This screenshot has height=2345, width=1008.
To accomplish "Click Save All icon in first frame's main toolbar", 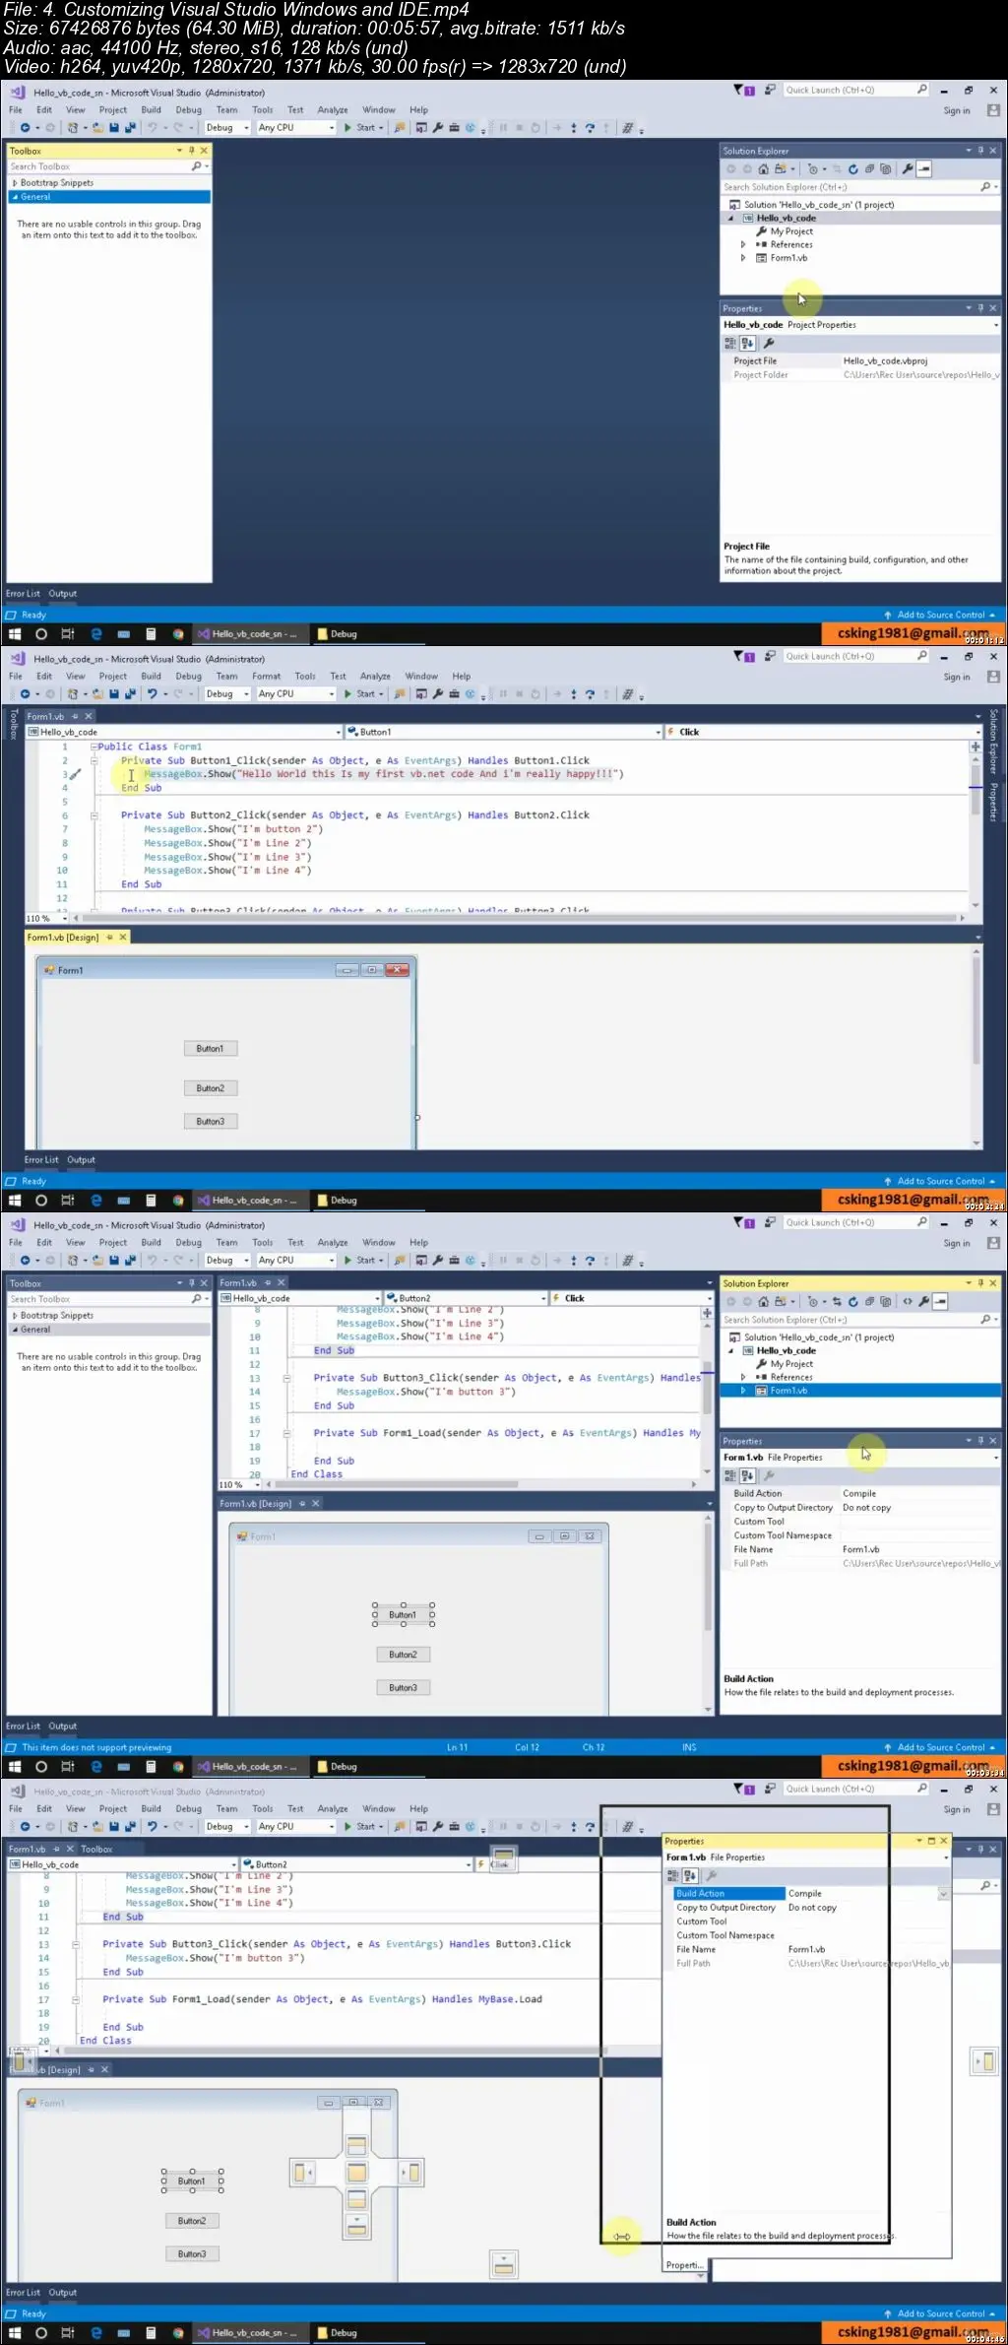I will point(130,128).
